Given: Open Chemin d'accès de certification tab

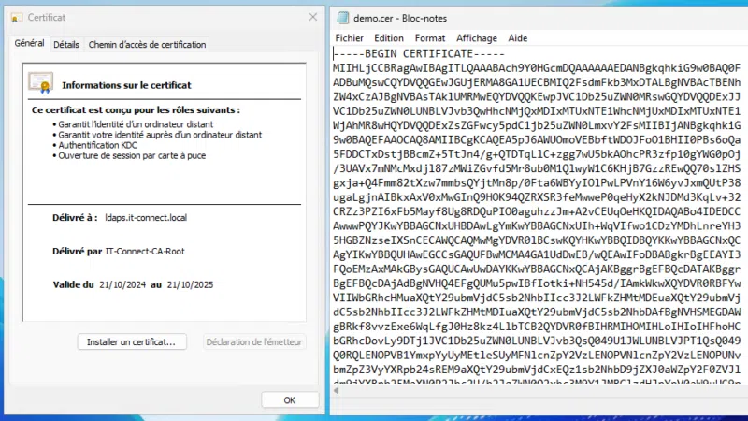Looking at the screenshot, I should click(x=147, y=44).
